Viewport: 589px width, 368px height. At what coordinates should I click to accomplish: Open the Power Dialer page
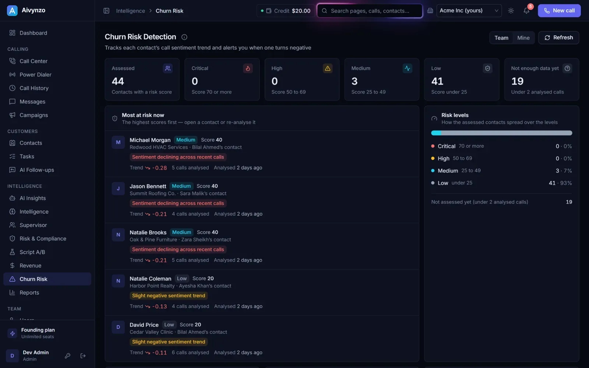(x=47, y=75)
